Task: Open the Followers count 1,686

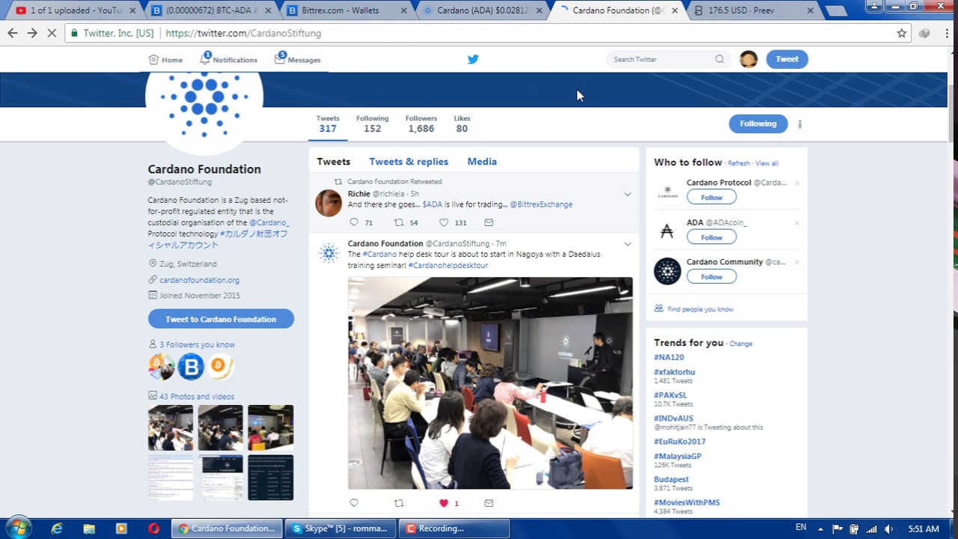Action: (421, 124)
